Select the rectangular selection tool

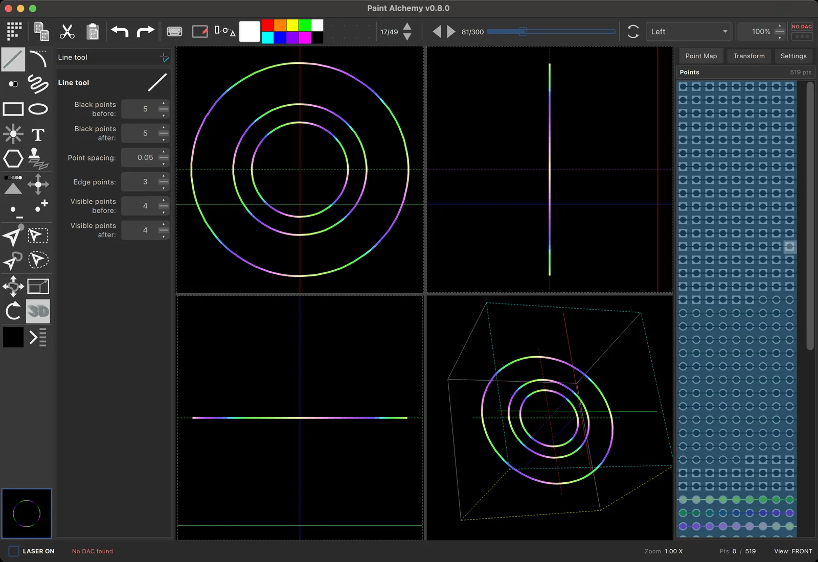(38, 235)
